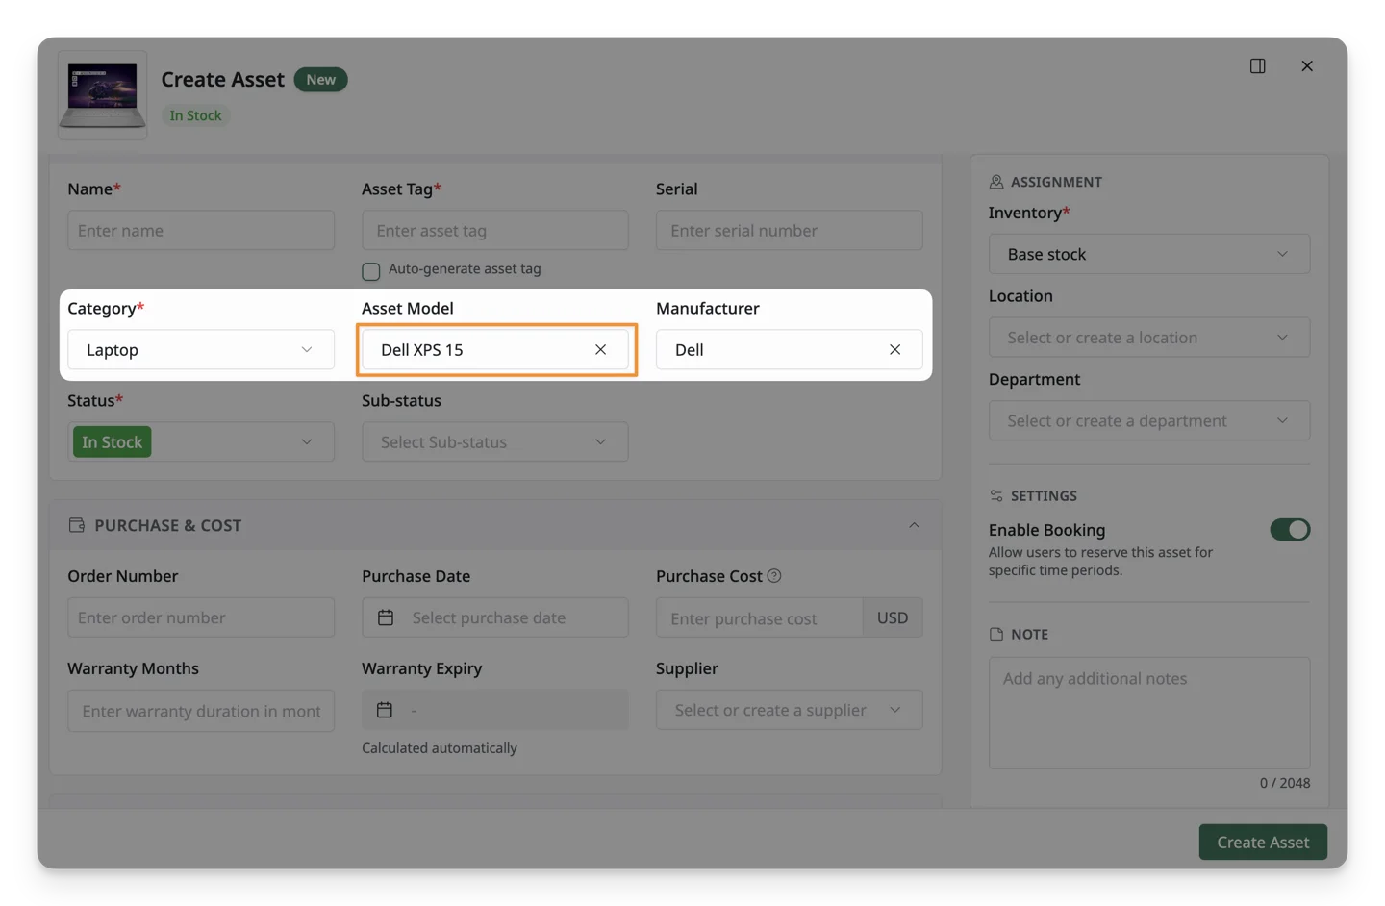Screen dimensions: 1385x906
Task: Click the Settings sliders icon
Action: pos(996,495)
